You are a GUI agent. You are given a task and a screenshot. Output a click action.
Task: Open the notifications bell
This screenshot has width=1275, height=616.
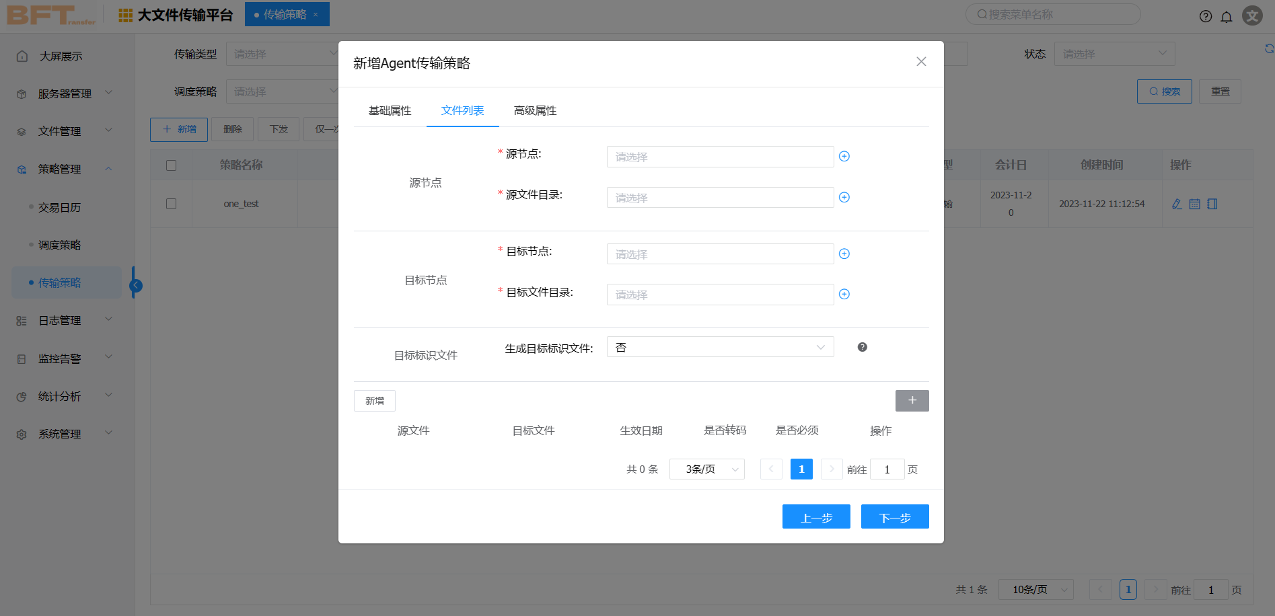pyautogui.click(x=1227, y=16)
